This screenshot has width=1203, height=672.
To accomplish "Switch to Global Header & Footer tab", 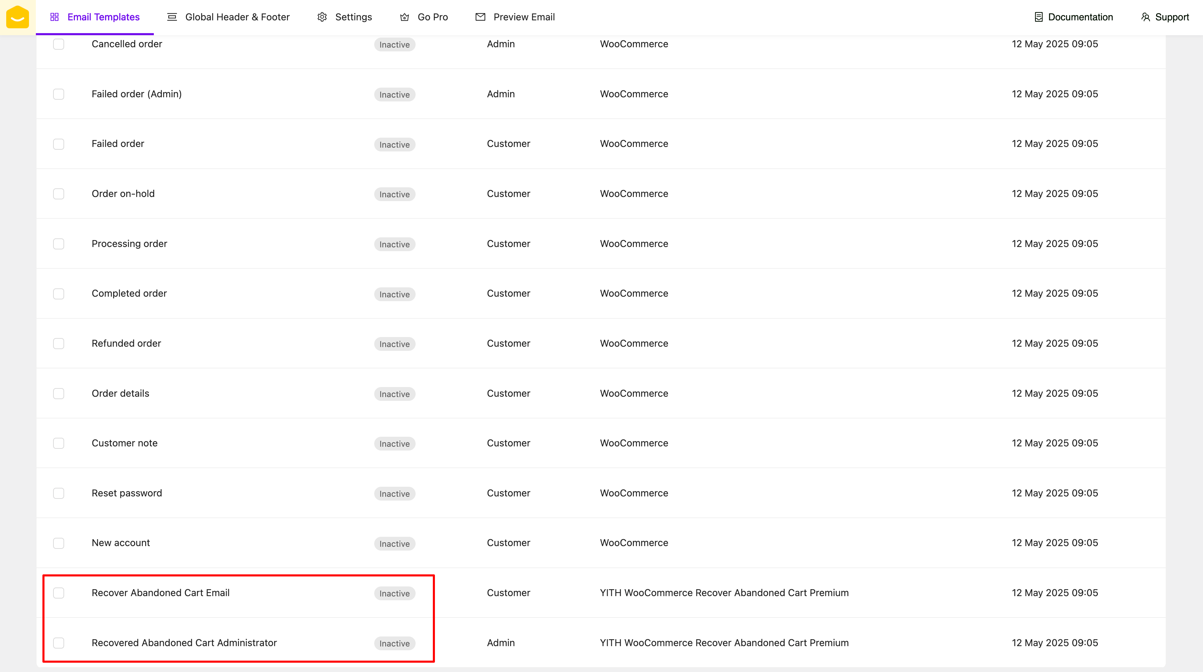I will coord(237,17).
